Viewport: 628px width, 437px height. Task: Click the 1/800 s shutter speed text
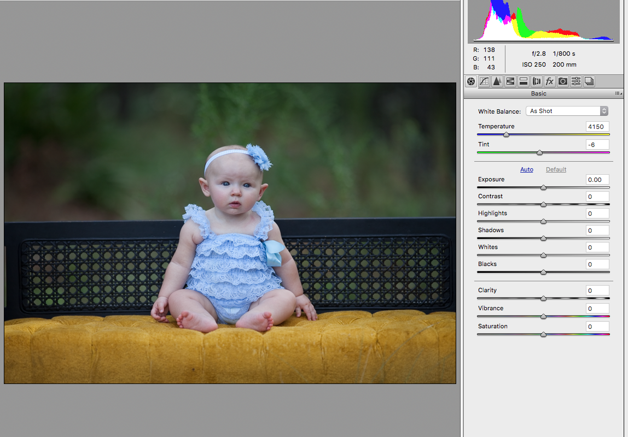tap(564, 54)
